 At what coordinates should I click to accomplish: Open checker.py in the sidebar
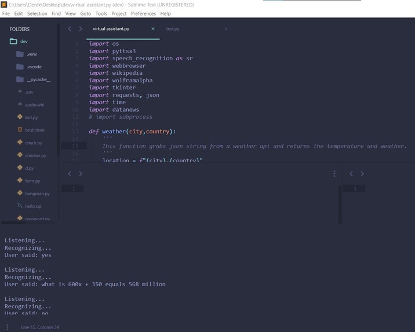(x=35, y=155)
